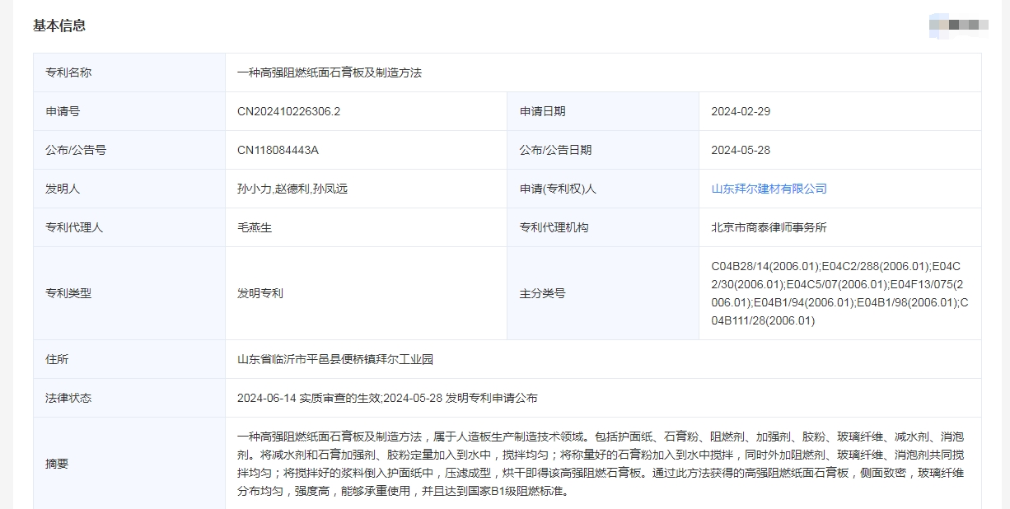Click the blurred logo at top right
1010x509 pixels.
click(x=958, y=26)
